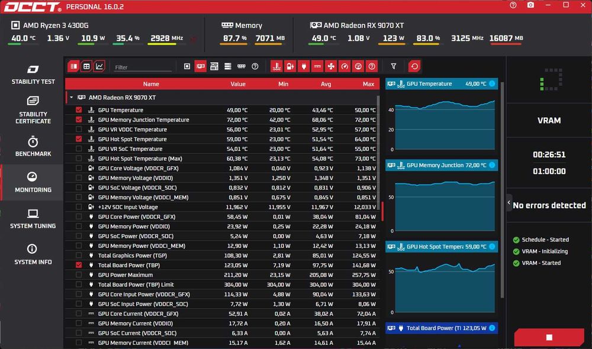Viewport: 592px width, 349px height.
Task: Click the GPU Memory Junction graph area
Action: (445, 206)
